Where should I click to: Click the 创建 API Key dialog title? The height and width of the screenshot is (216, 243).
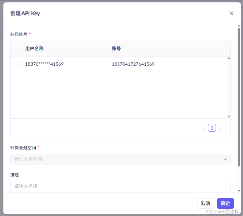coord(25,14)
